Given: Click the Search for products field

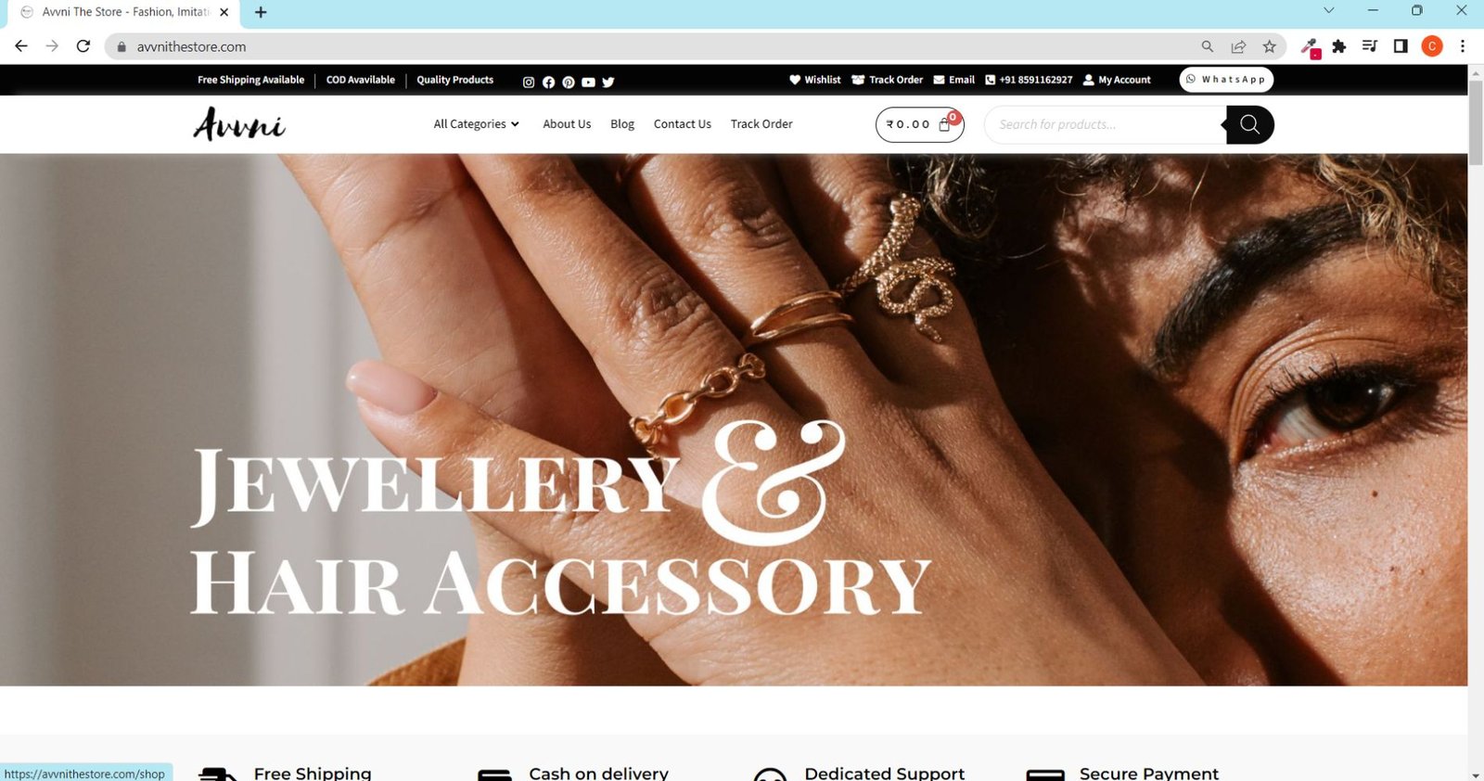Looking at the screenshot, I should tap(1105, 124).
